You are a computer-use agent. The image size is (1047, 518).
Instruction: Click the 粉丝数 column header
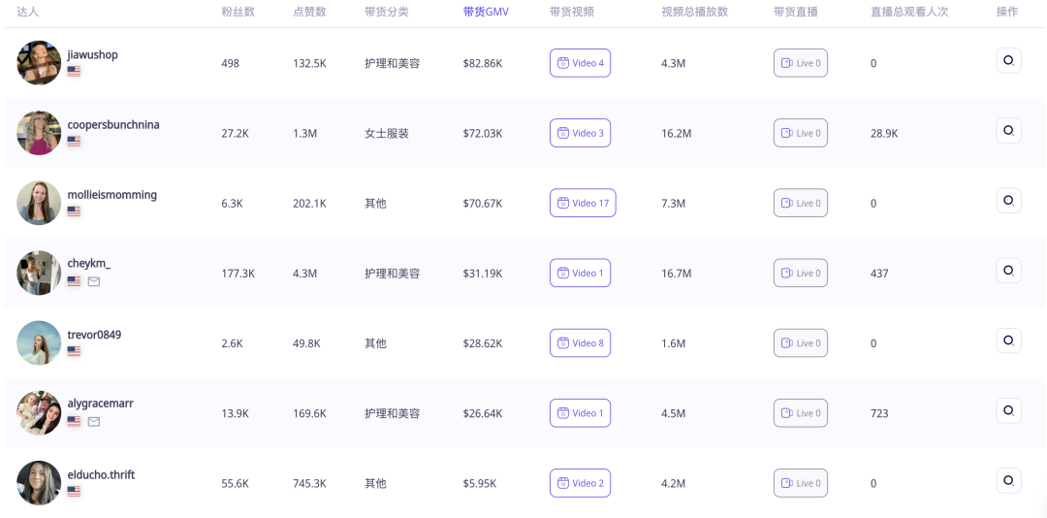coord(238,12)
